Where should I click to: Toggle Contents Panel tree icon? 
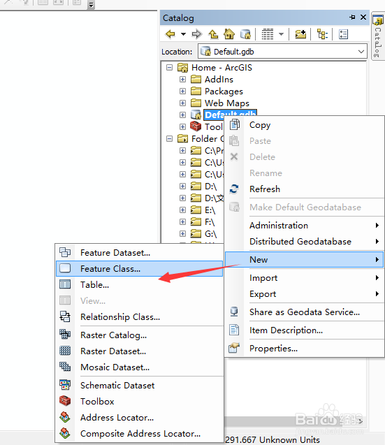tap(322, 34)
